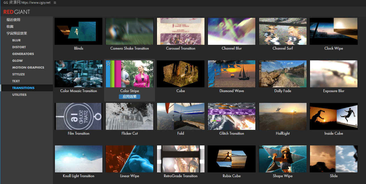Choose the Glitch Transition preset thumbnail

pos(231,116)
